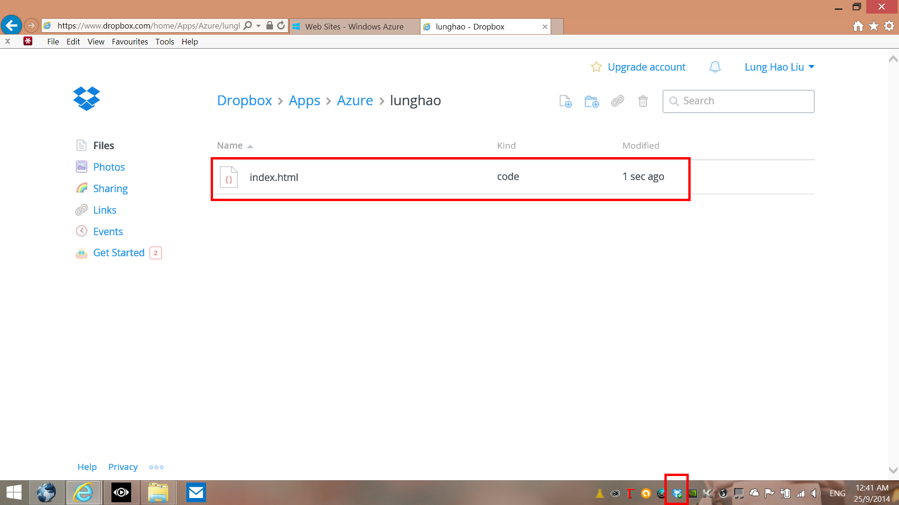The image size is (899, 505).
Task: Open the Edit menu
Action: tap(73, 42)
